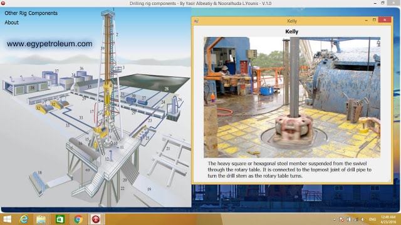The width and height of the screenshot is (401, 225).
Task: Minimize the Drilling rig components window
Action: (x=375, y=3)
